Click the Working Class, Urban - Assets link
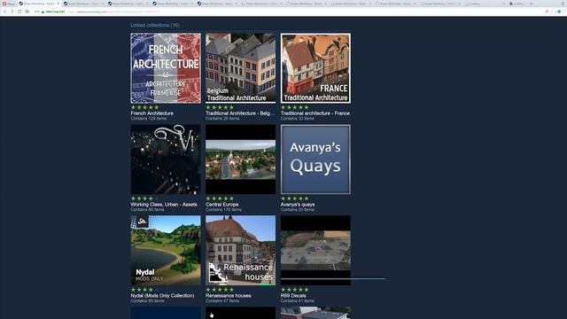 pos(164,205)
